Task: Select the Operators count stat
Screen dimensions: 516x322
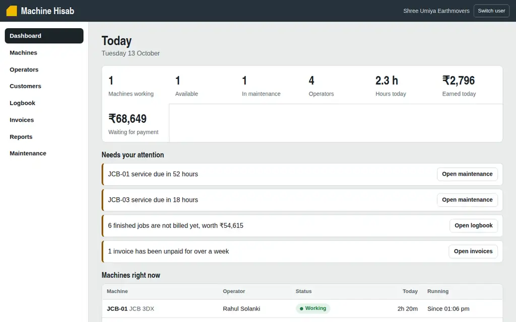Action: [336, 85]
